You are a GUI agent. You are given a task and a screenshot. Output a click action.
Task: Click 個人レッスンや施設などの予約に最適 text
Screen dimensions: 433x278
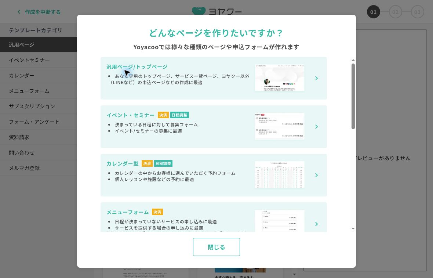pyautogui.click(x=154, y=179)
